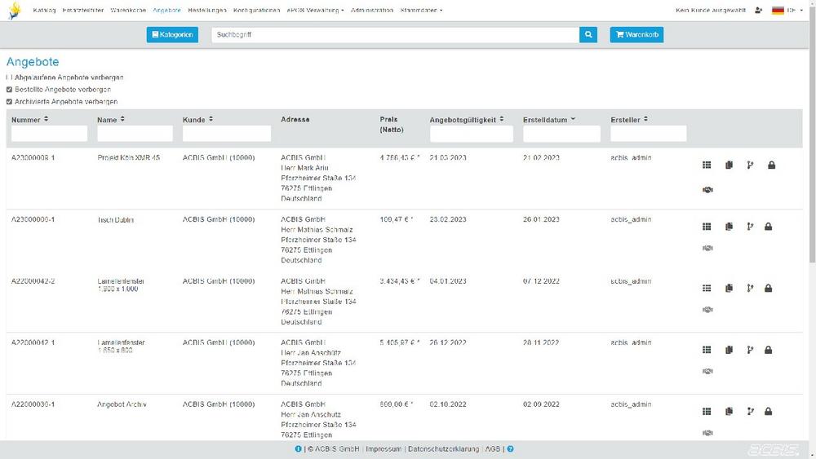Click the magnifier search button

point(588,35)
